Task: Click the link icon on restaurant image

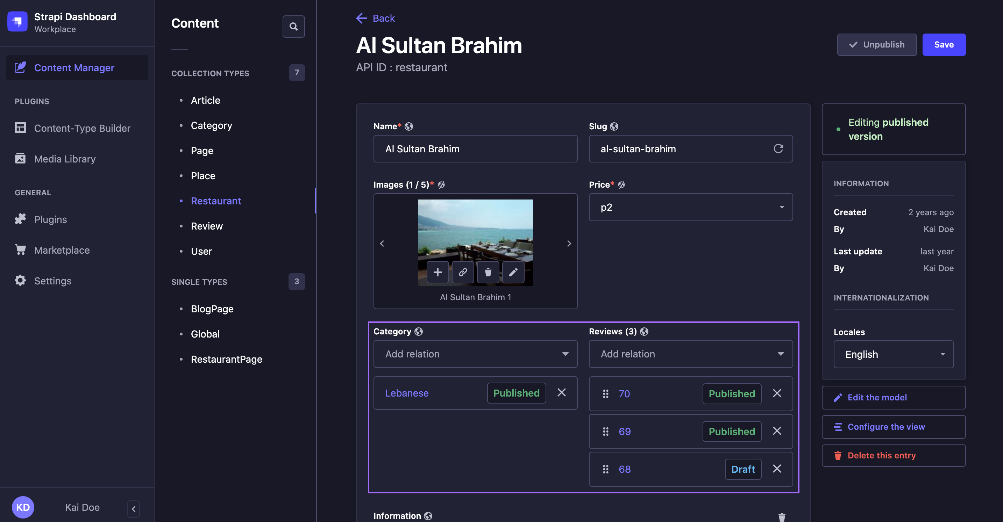Action: [x=462, y=272]
